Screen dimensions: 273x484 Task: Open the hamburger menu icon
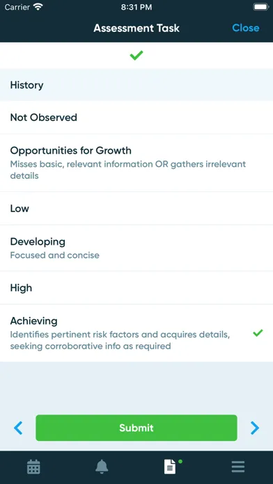[238, 467]
